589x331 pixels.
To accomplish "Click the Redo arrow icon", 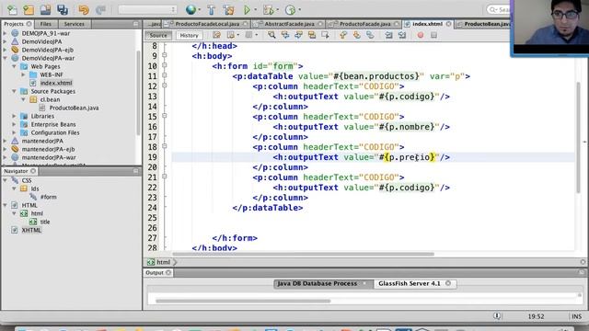I will [x=100, y=10].
